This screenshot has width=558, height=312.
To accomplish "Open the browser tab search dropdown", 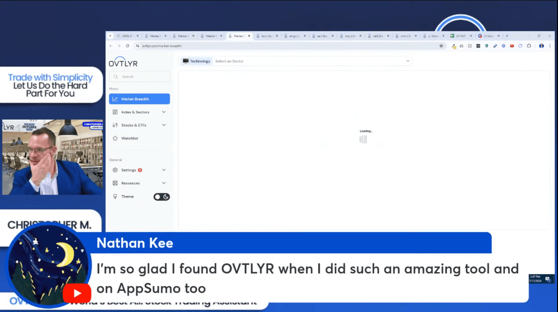I will (x=110, y=36).
